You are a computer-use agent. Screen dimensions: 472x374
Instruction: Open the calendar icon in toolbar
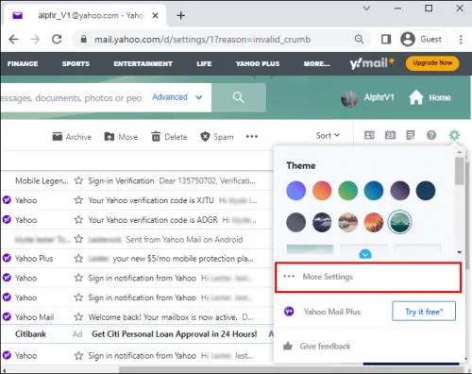pyautogui.click(x=390, y=135)
